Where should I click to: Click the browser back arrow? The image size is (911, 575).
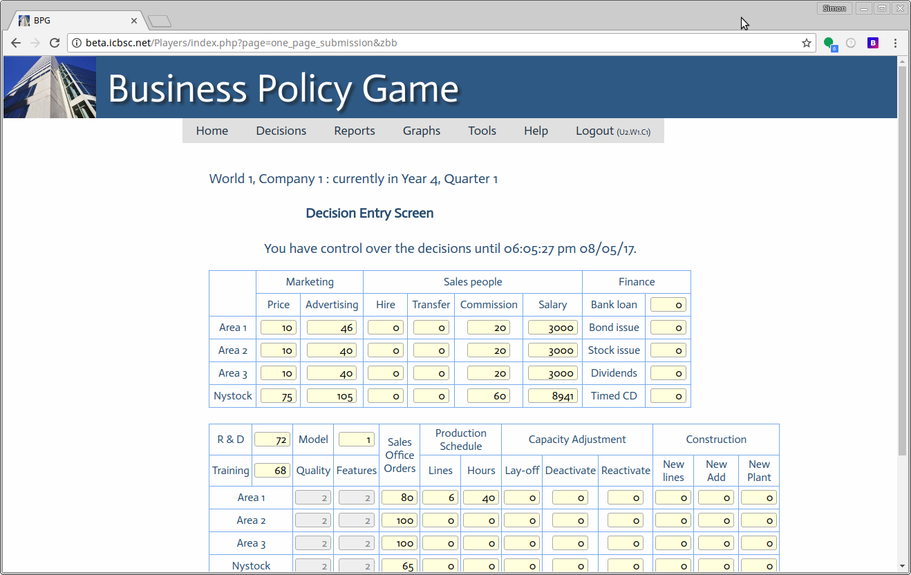tap(16, 43)
